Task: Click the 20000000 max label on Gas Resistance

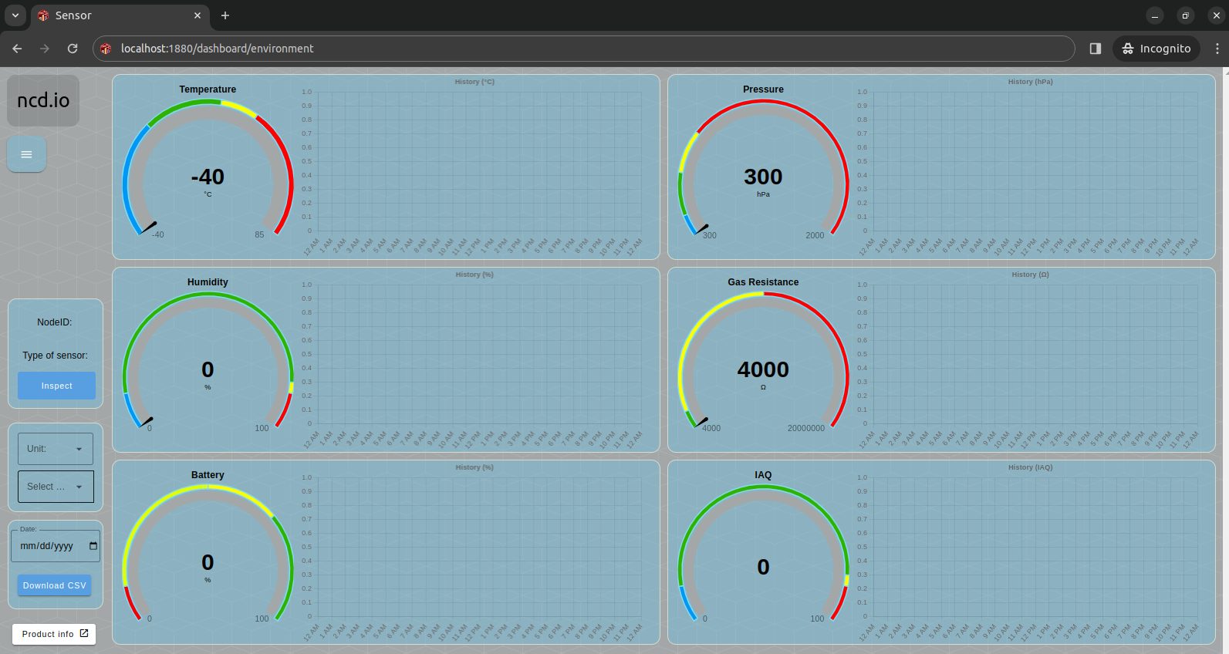Action: [805, 428]
